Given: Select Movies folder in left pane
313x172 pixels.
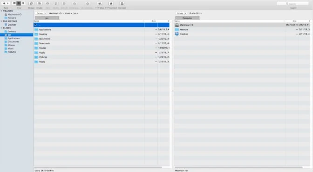Looking at the screenshot, I should 102,48.
